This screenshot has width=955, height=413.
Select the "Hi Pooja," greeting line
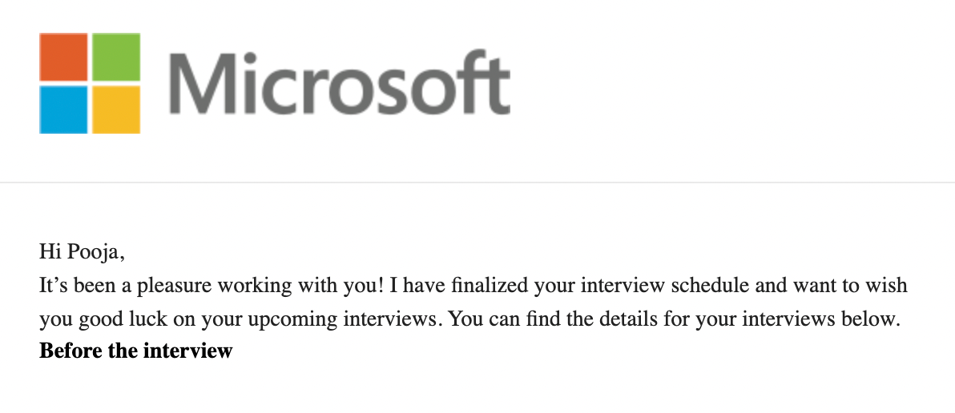coord(83,252)
